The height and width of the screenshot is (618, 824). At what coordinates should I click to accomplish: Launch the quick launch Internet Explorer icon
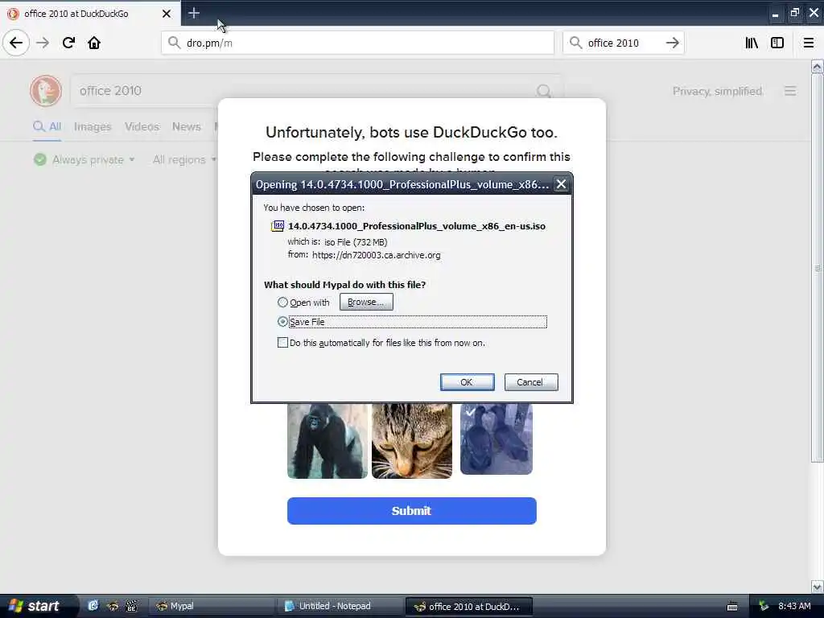(93, 606)
